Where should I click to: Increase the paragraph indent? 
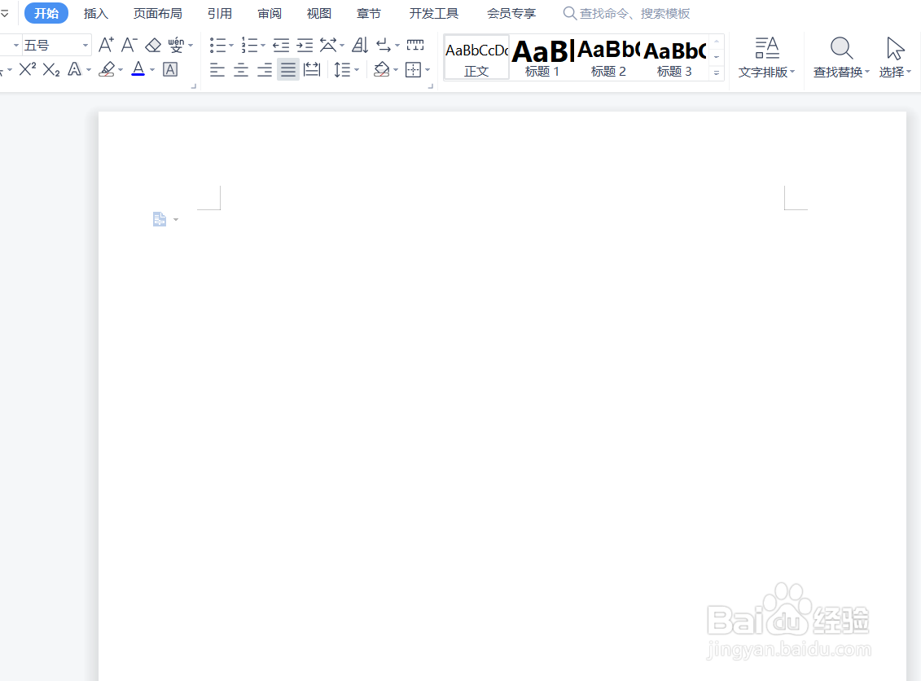point(305,46)
